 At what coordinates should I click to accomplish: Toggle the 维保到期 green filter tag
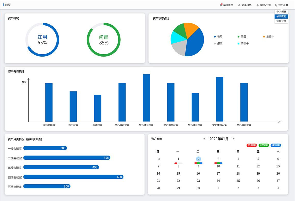(264, 145)
